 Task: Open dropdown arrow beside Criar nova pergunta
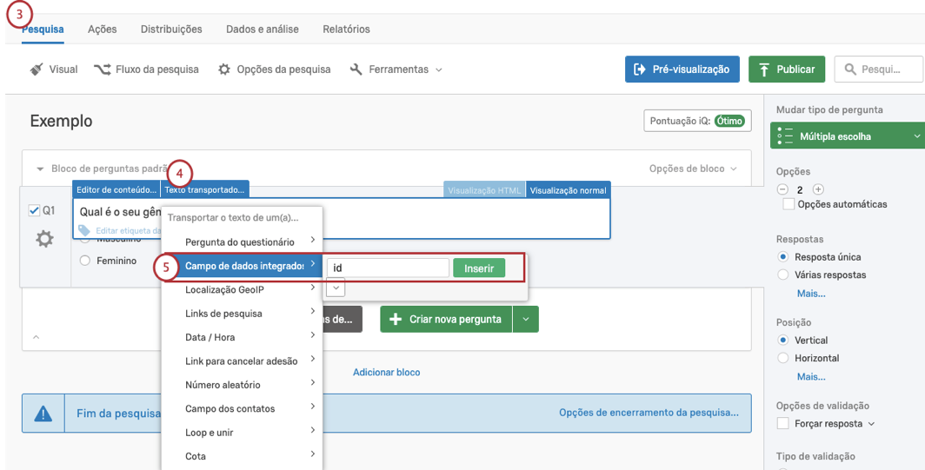526,319
